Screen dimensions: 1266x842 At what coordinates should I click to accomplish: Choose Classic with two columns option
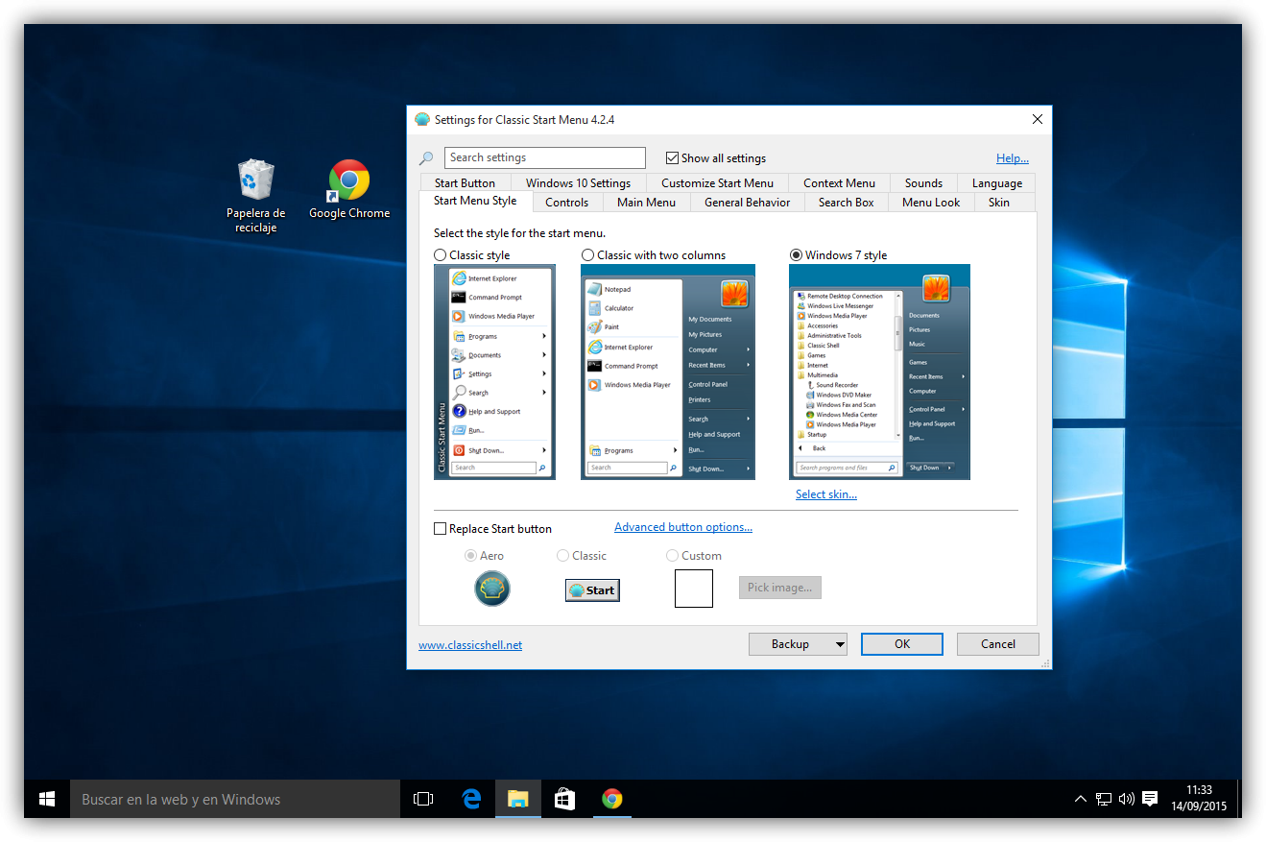(x=588, y=255)
